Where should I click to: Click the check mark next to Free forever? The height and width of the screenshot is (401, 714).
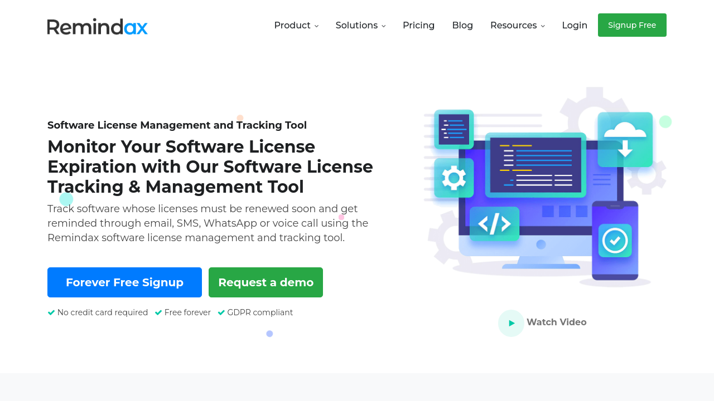[158, 313]
